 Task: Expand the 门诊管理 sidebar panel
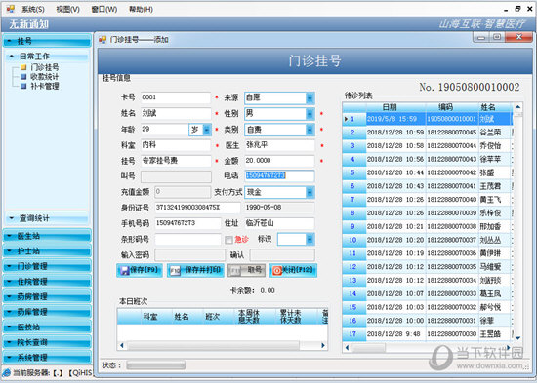[47, 266]
